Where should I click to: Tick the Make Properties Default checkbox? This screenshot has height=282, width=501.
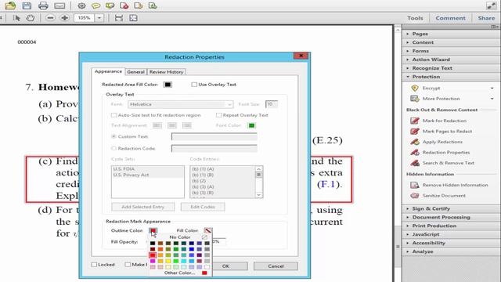pyautogui.click(x=128, y=265)
